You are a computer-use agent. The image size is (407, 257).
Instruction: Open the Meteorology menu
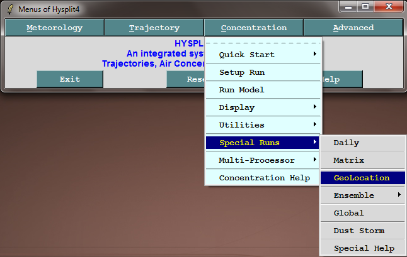click(x=55, y=28)
